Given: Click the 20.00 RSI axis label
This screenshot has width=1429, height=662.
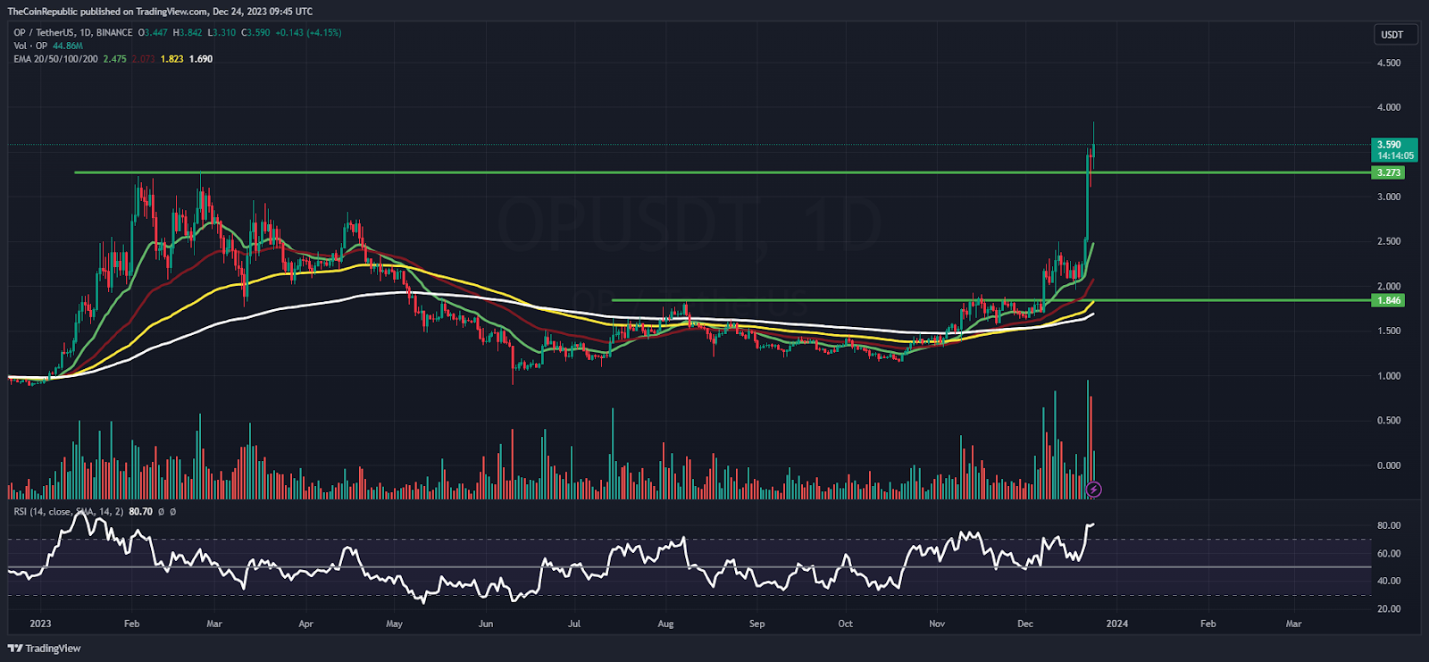Looking at the screenshot, I should click(x=1389, y=609).
